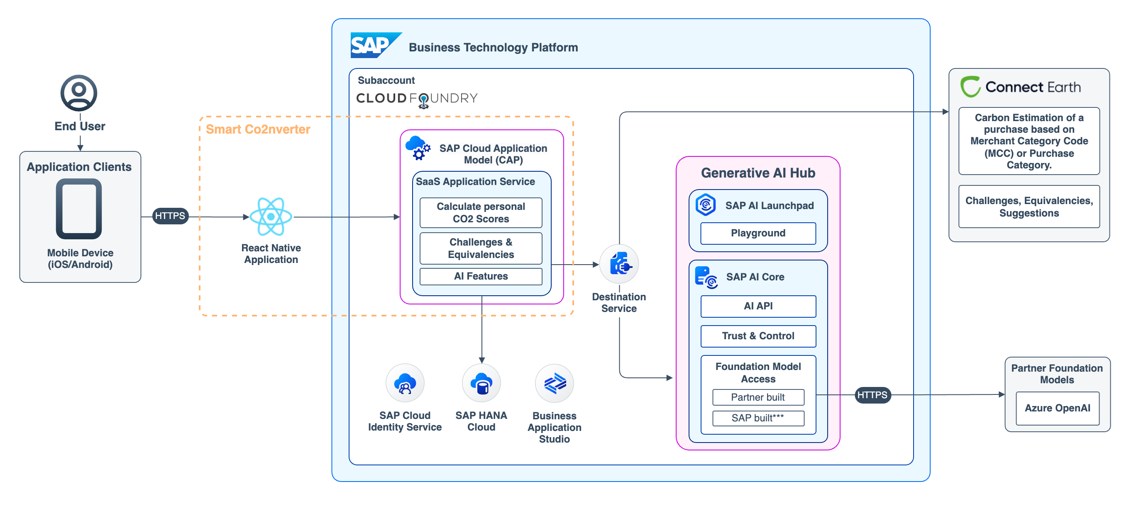The height and width of the screenshot is (506, 1129).
Task: Click the Smart Co2nverter label
Action: pos(258,129)
